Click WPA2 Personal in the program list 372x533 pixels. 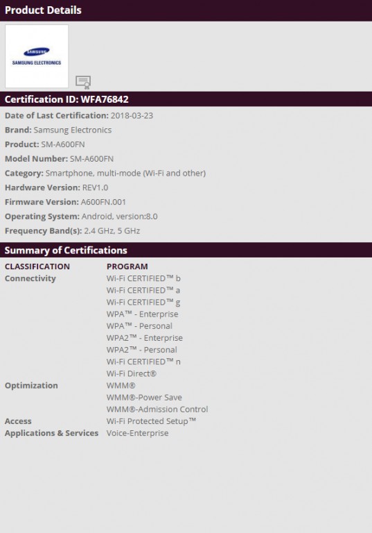point(142,350)
